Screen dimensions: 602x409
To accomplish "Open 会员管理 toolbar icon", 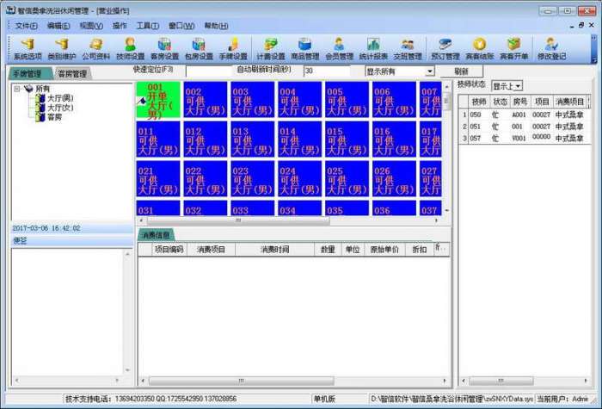I will (x=339, y=48).
